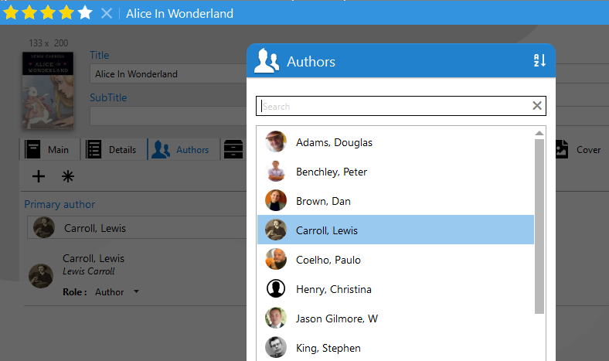
Task: Click the asterisk new author icon
Action: click(x=68, y=176)
